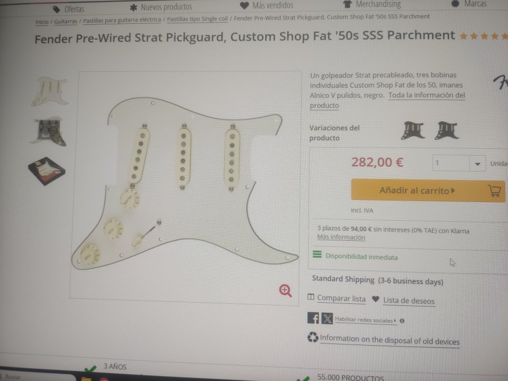This screenshot has height=381, width=508.
Task: Click the heart icon beside Lista de deseos
Action: click(x=376, y=299)
